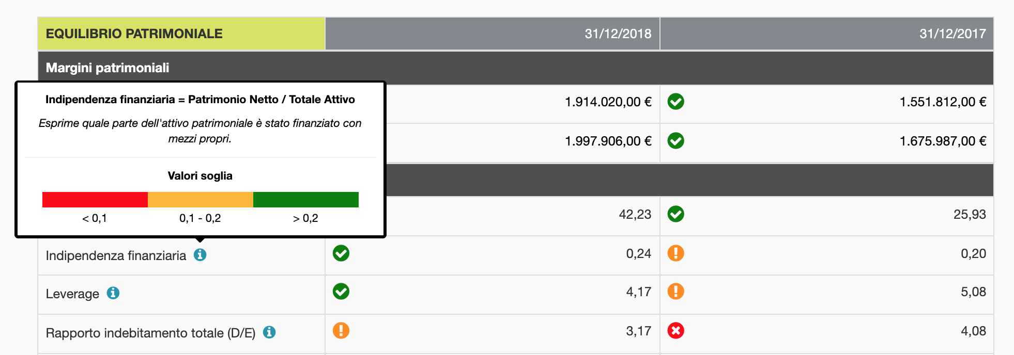Click the 1.914.020,00 € value cell
Viewport: 1014px width, 355px height.
coord(608,102)
